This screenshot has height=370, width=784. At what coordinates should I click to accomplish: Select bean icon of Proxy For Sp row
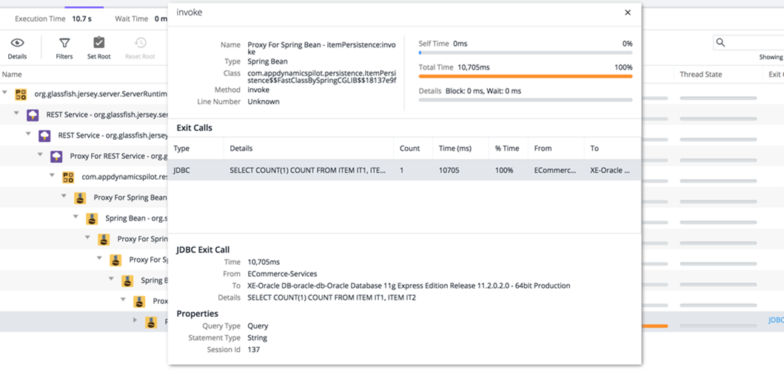(115, 260)
